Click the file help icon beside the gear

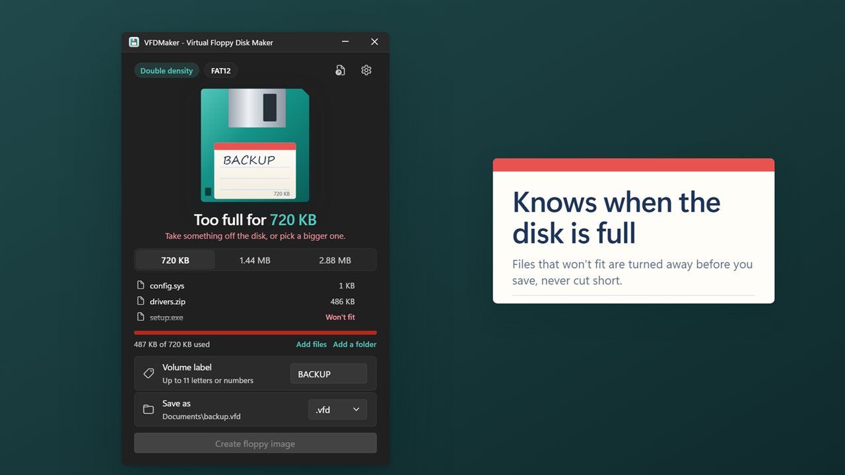(x=340, y=70)
